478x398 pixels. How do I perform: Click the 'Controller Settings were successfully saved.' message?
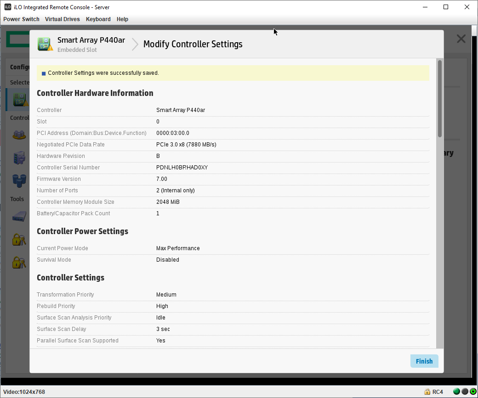[103, 73]
